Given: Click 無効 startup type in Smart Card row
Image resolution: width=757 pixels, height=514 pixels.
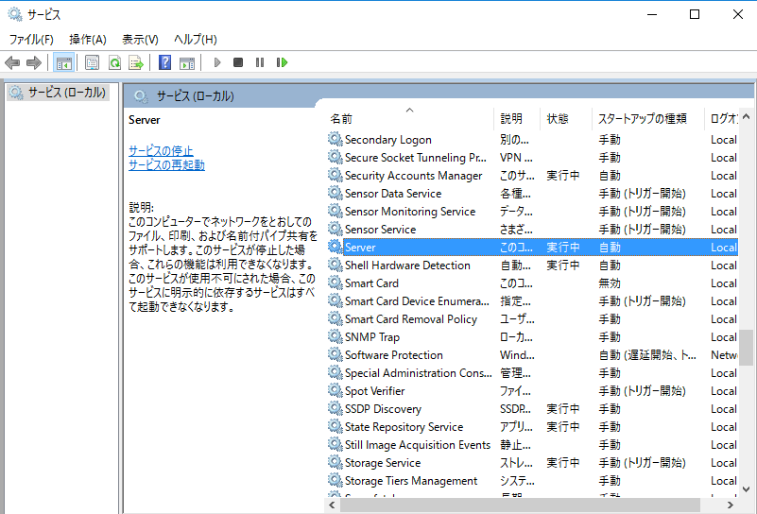Looking at the screenshot, I should point(610,283).
